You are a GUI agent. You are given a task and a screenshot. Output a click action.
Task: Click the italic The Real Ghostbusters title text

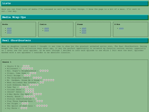point(126,46)
